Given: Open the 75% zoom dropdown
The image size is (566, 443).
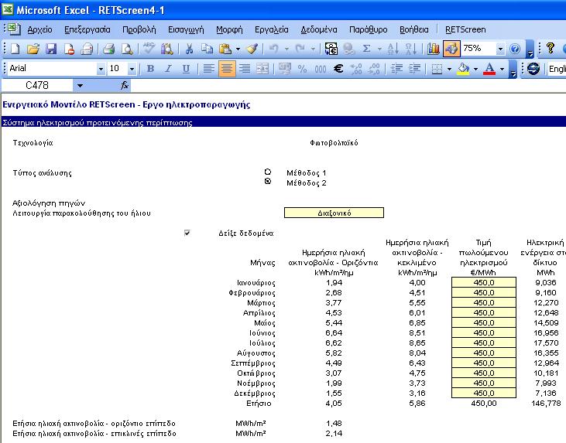Looking at the screenshot, I should [x=500, y=49].
